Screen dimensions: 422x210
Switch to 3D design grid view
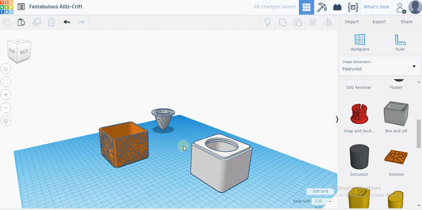click(x=306, y=7)
